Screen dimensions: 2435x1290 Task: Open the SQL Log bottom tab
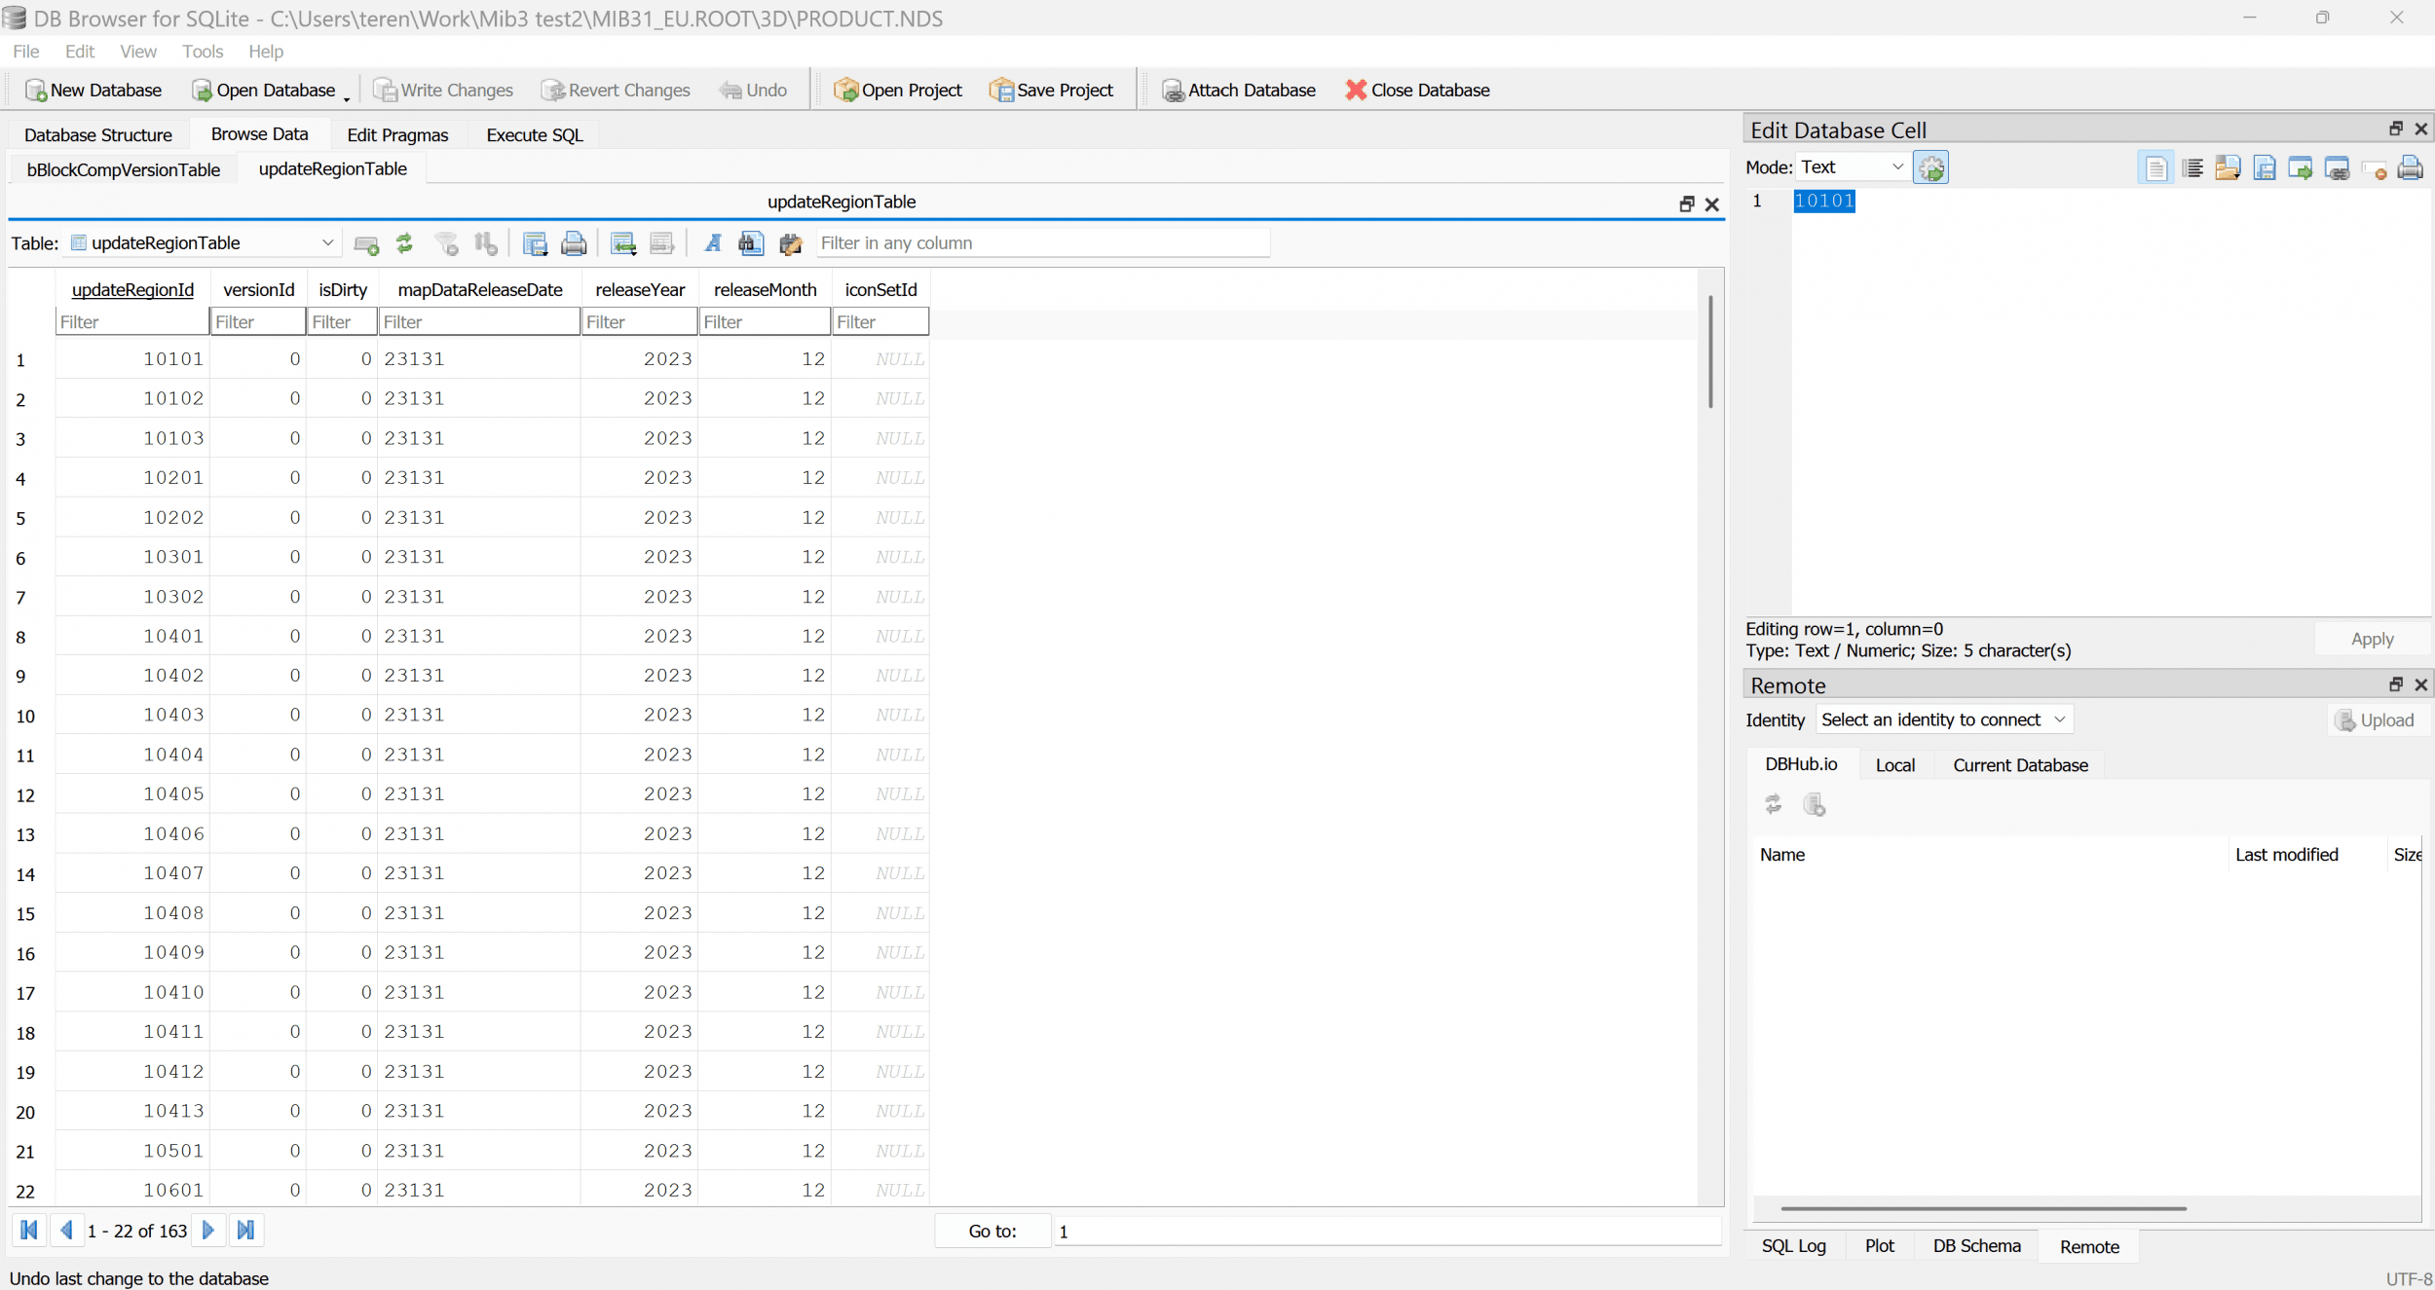click(x=1793, y=1246)
